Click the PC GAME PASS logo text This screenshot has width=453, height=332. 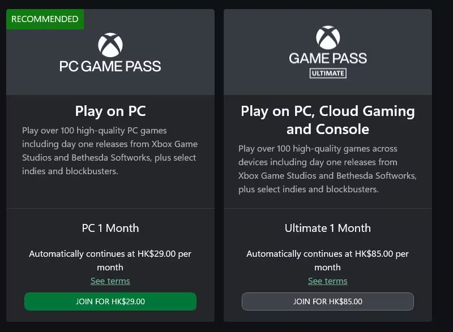point(110,66)
